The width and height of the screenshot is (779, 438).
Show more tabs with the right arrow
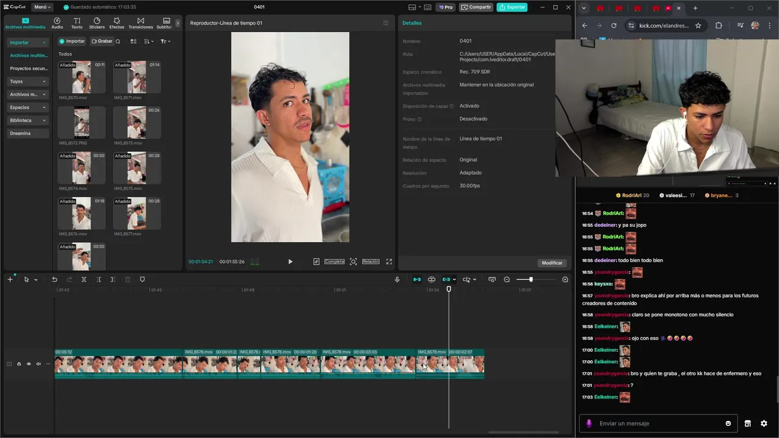click(178, 23)
